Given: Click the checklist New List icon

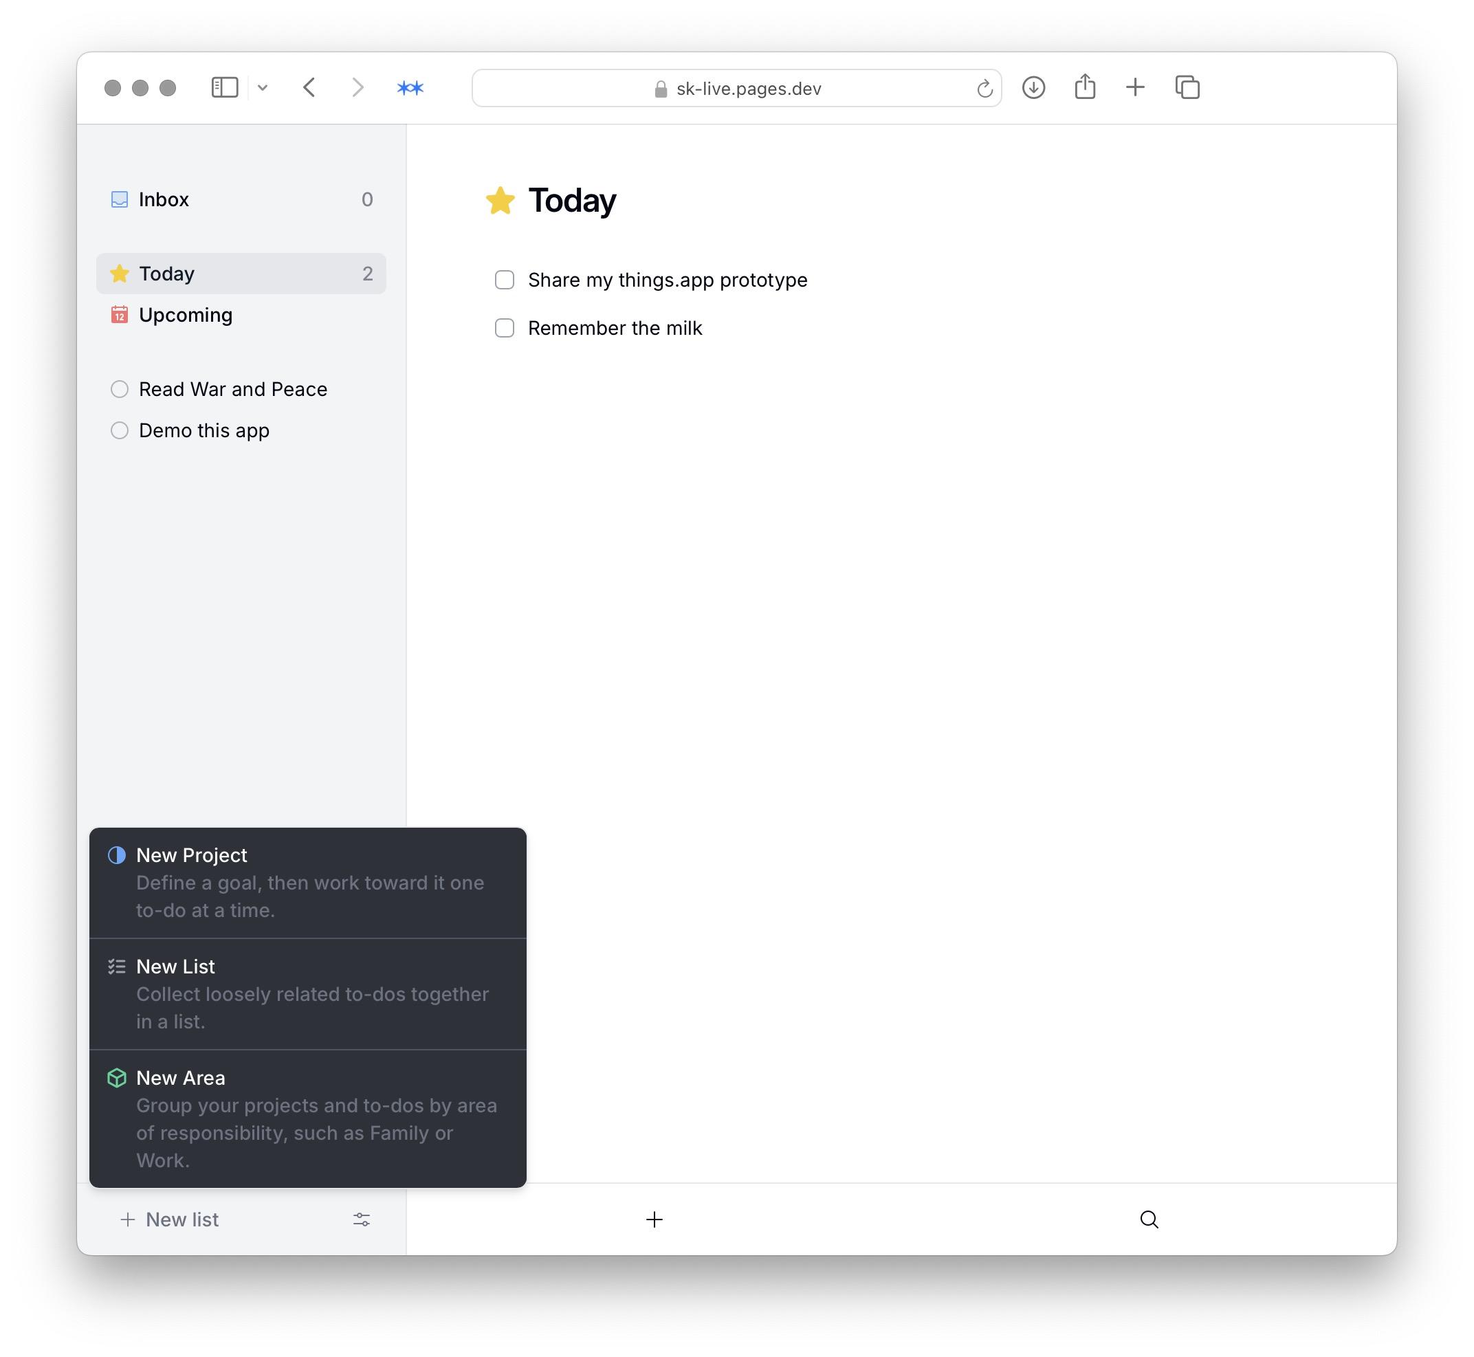Looking at the screenshot, I should 117,967.
